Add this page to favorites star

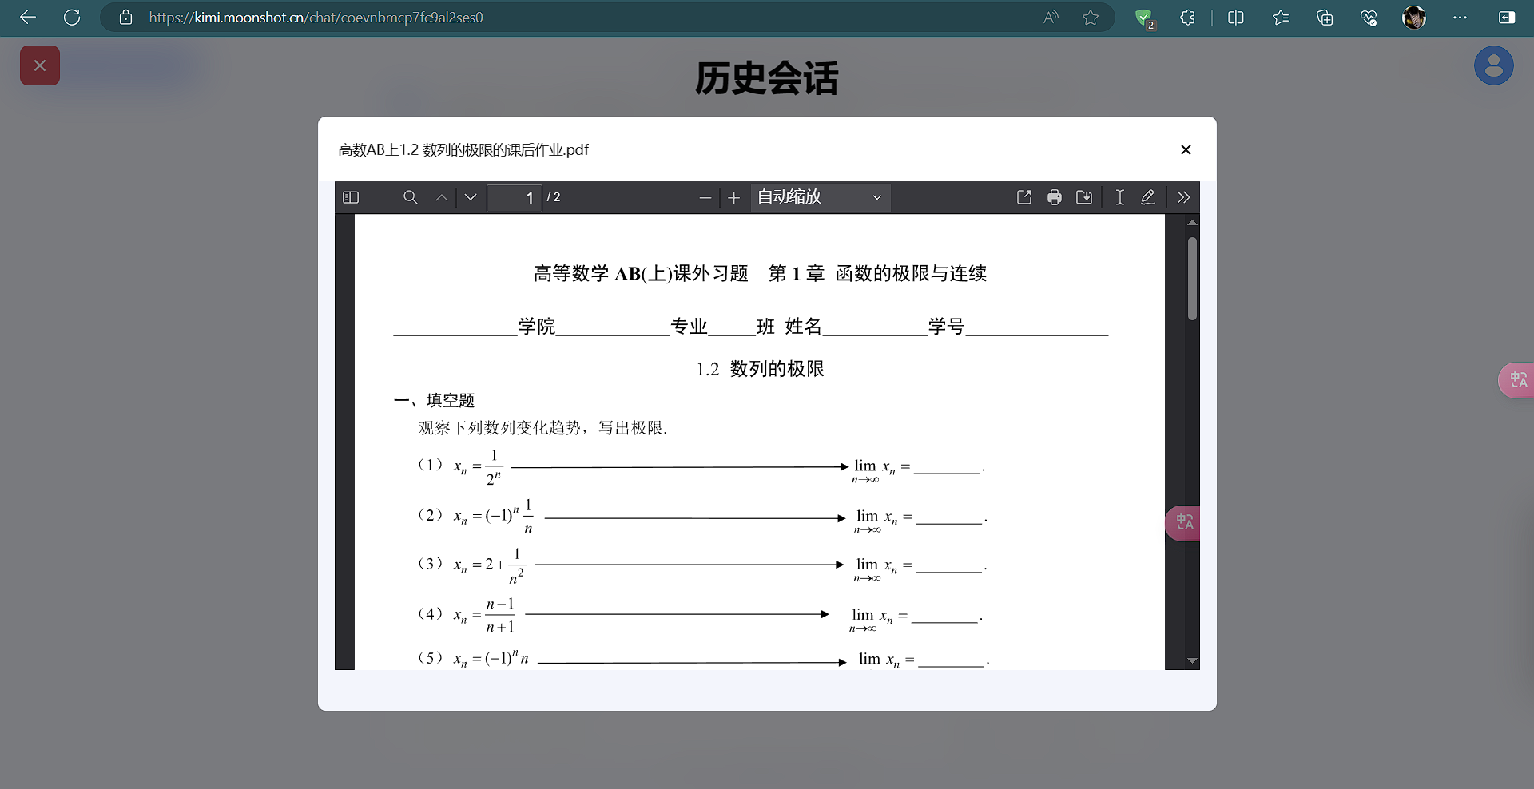[x=1091, y=18]
